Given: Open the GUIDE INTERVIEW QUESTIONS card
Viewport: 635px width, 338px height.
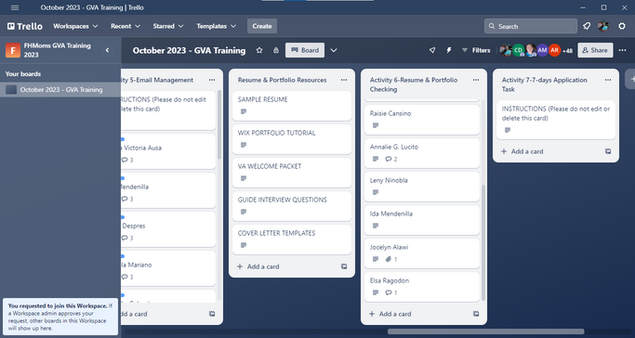Looking at the screenshot, I should [292, 206].
